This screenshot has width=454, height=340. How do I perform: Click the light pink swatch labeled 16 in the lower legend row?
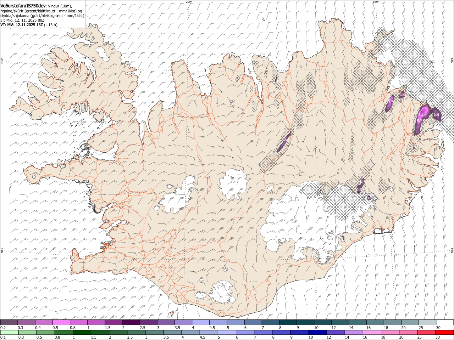tap(372, 332)
